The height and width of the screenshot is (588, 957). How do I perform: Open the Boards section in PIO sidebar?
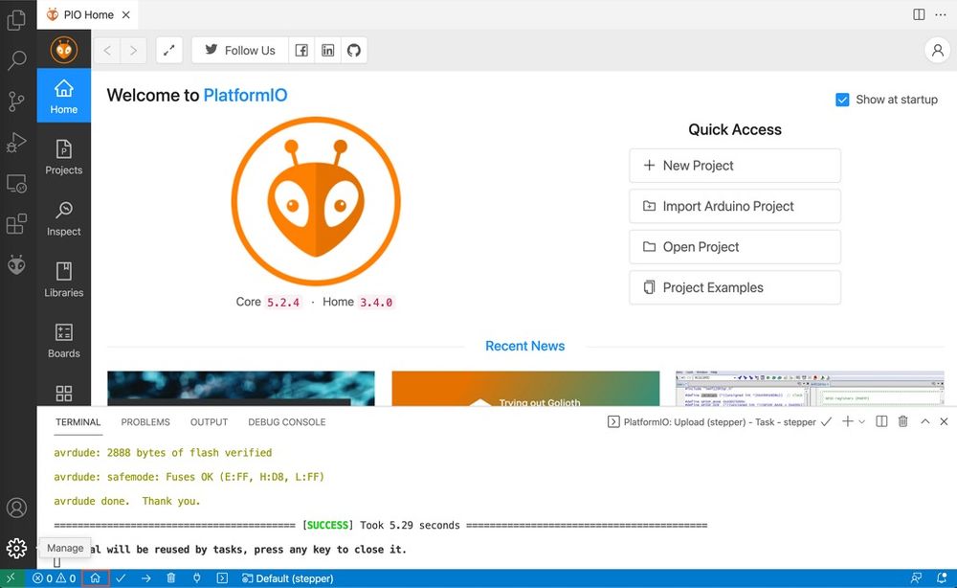(x=63, y=340)
